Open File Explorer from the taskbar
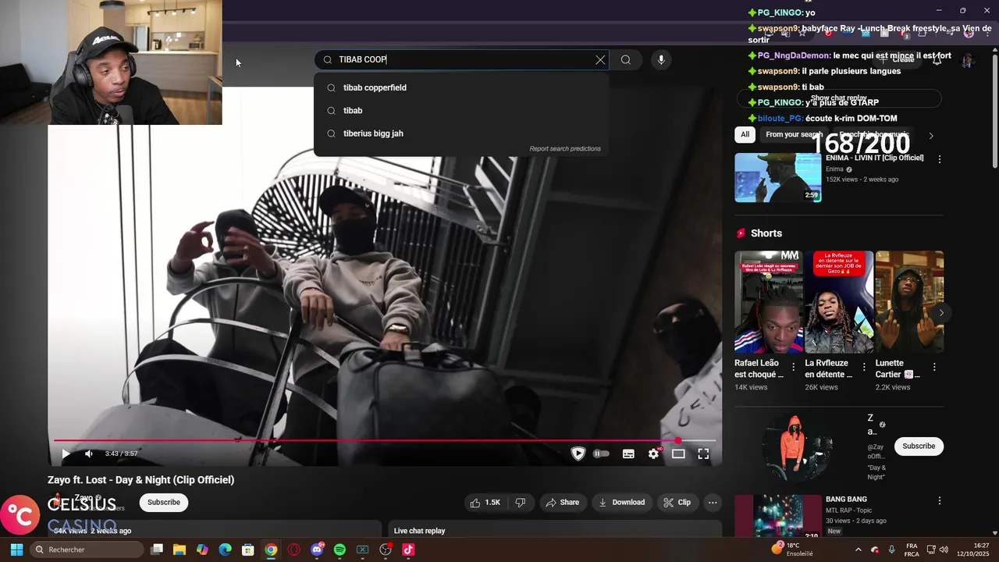Viewport: 999px width, 562px height. point(180,550)
